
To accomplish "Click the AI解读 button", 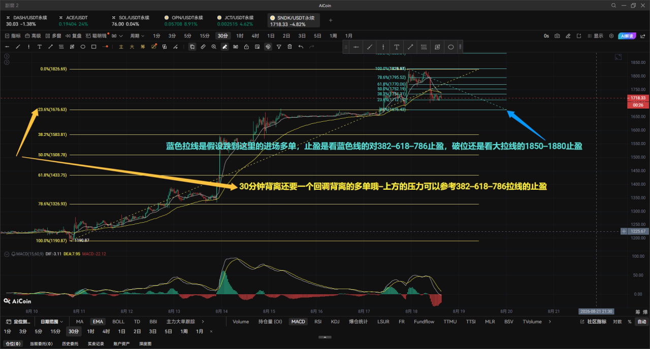I will tap(627, 36).
